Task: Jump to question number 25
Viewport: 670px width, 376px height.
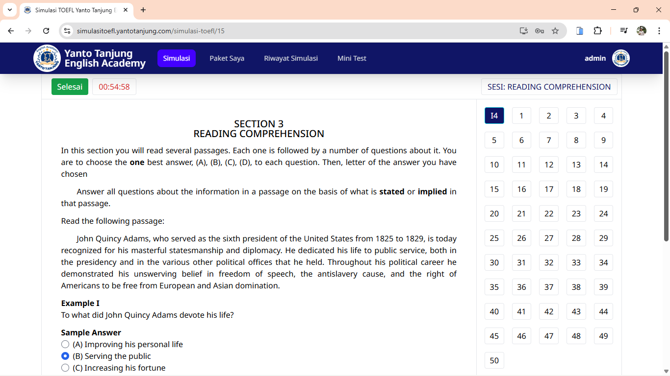Action: tap(494, 238)
